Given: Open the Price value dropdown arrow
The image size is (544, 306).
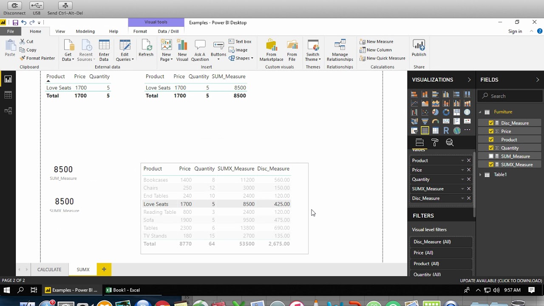Looking at the screenshot, I should coord(462,170).
